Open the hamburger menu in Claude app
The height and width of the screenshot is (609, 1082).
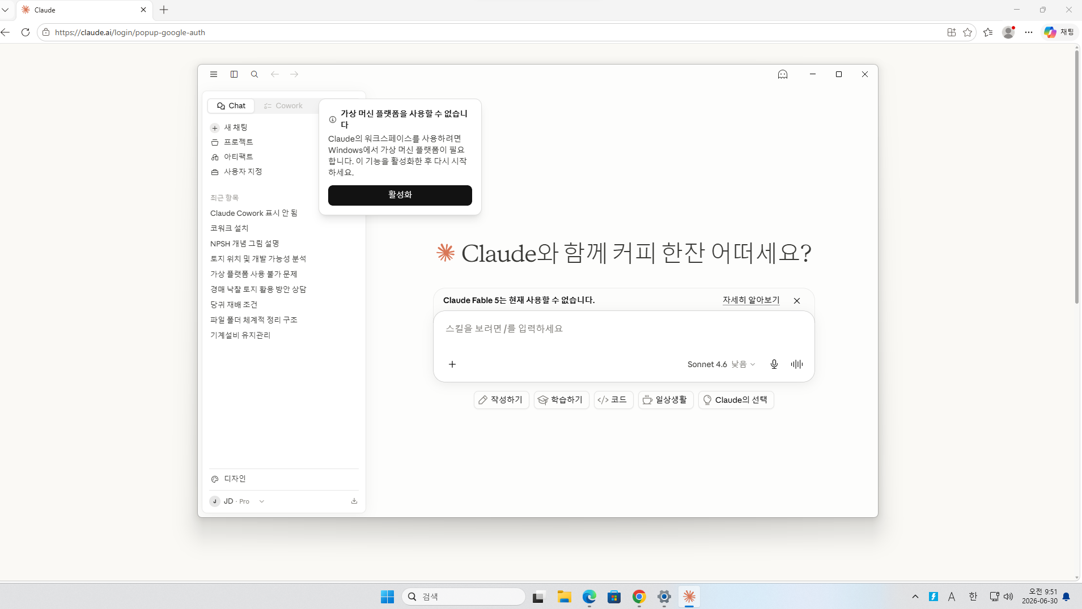coord(214,74)
